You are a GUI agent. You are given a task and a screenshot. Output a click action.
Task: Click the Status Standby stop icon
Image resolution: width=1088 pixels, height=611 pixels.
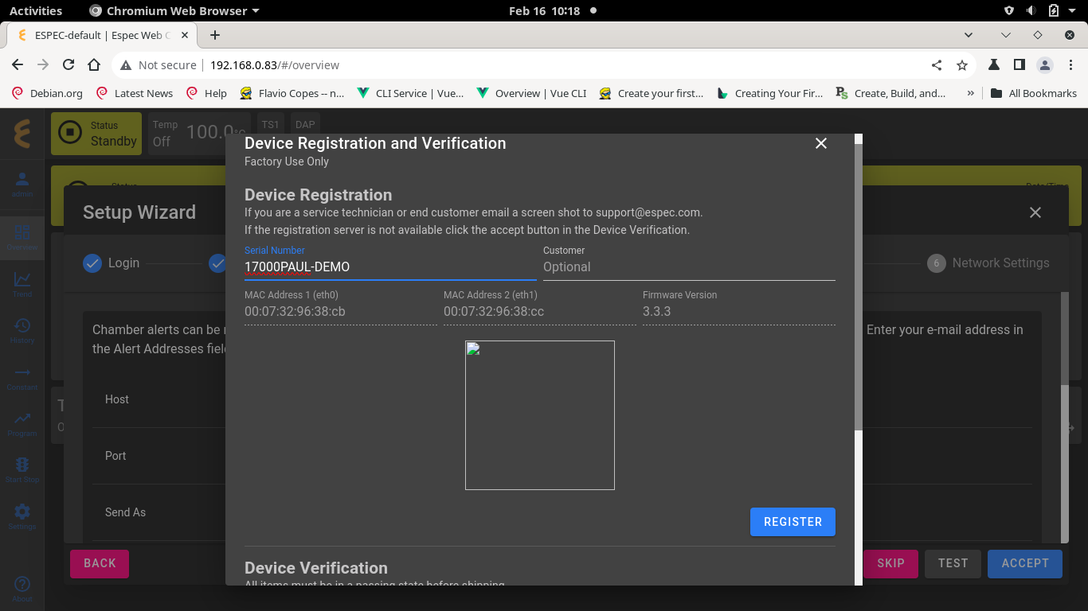pos(70,133)
